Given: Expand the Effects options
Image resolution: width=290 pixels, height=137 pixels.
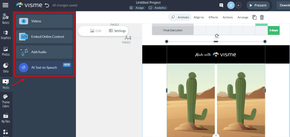Looking at the screenshot, I should pyautogui.click(x=213, y=17).
